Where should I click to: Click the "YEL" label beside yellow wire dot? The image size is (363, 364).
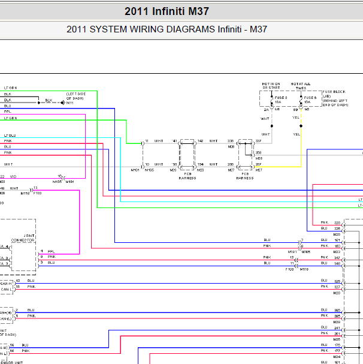[297, 134]
